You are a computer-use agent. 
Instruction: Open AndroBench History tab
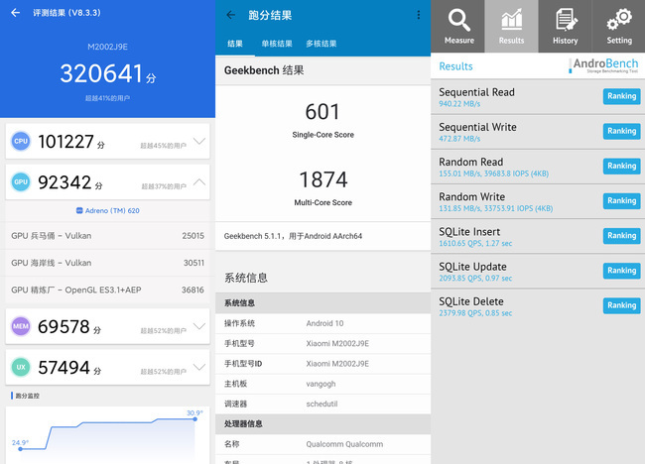pos(566,27)
